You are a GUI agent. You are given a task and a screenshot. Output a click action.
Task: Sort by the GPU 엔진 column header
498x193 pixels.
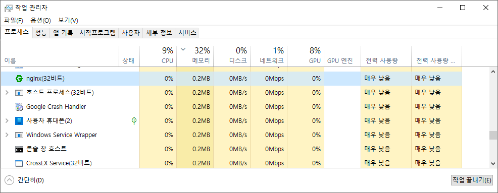[342, 56]
